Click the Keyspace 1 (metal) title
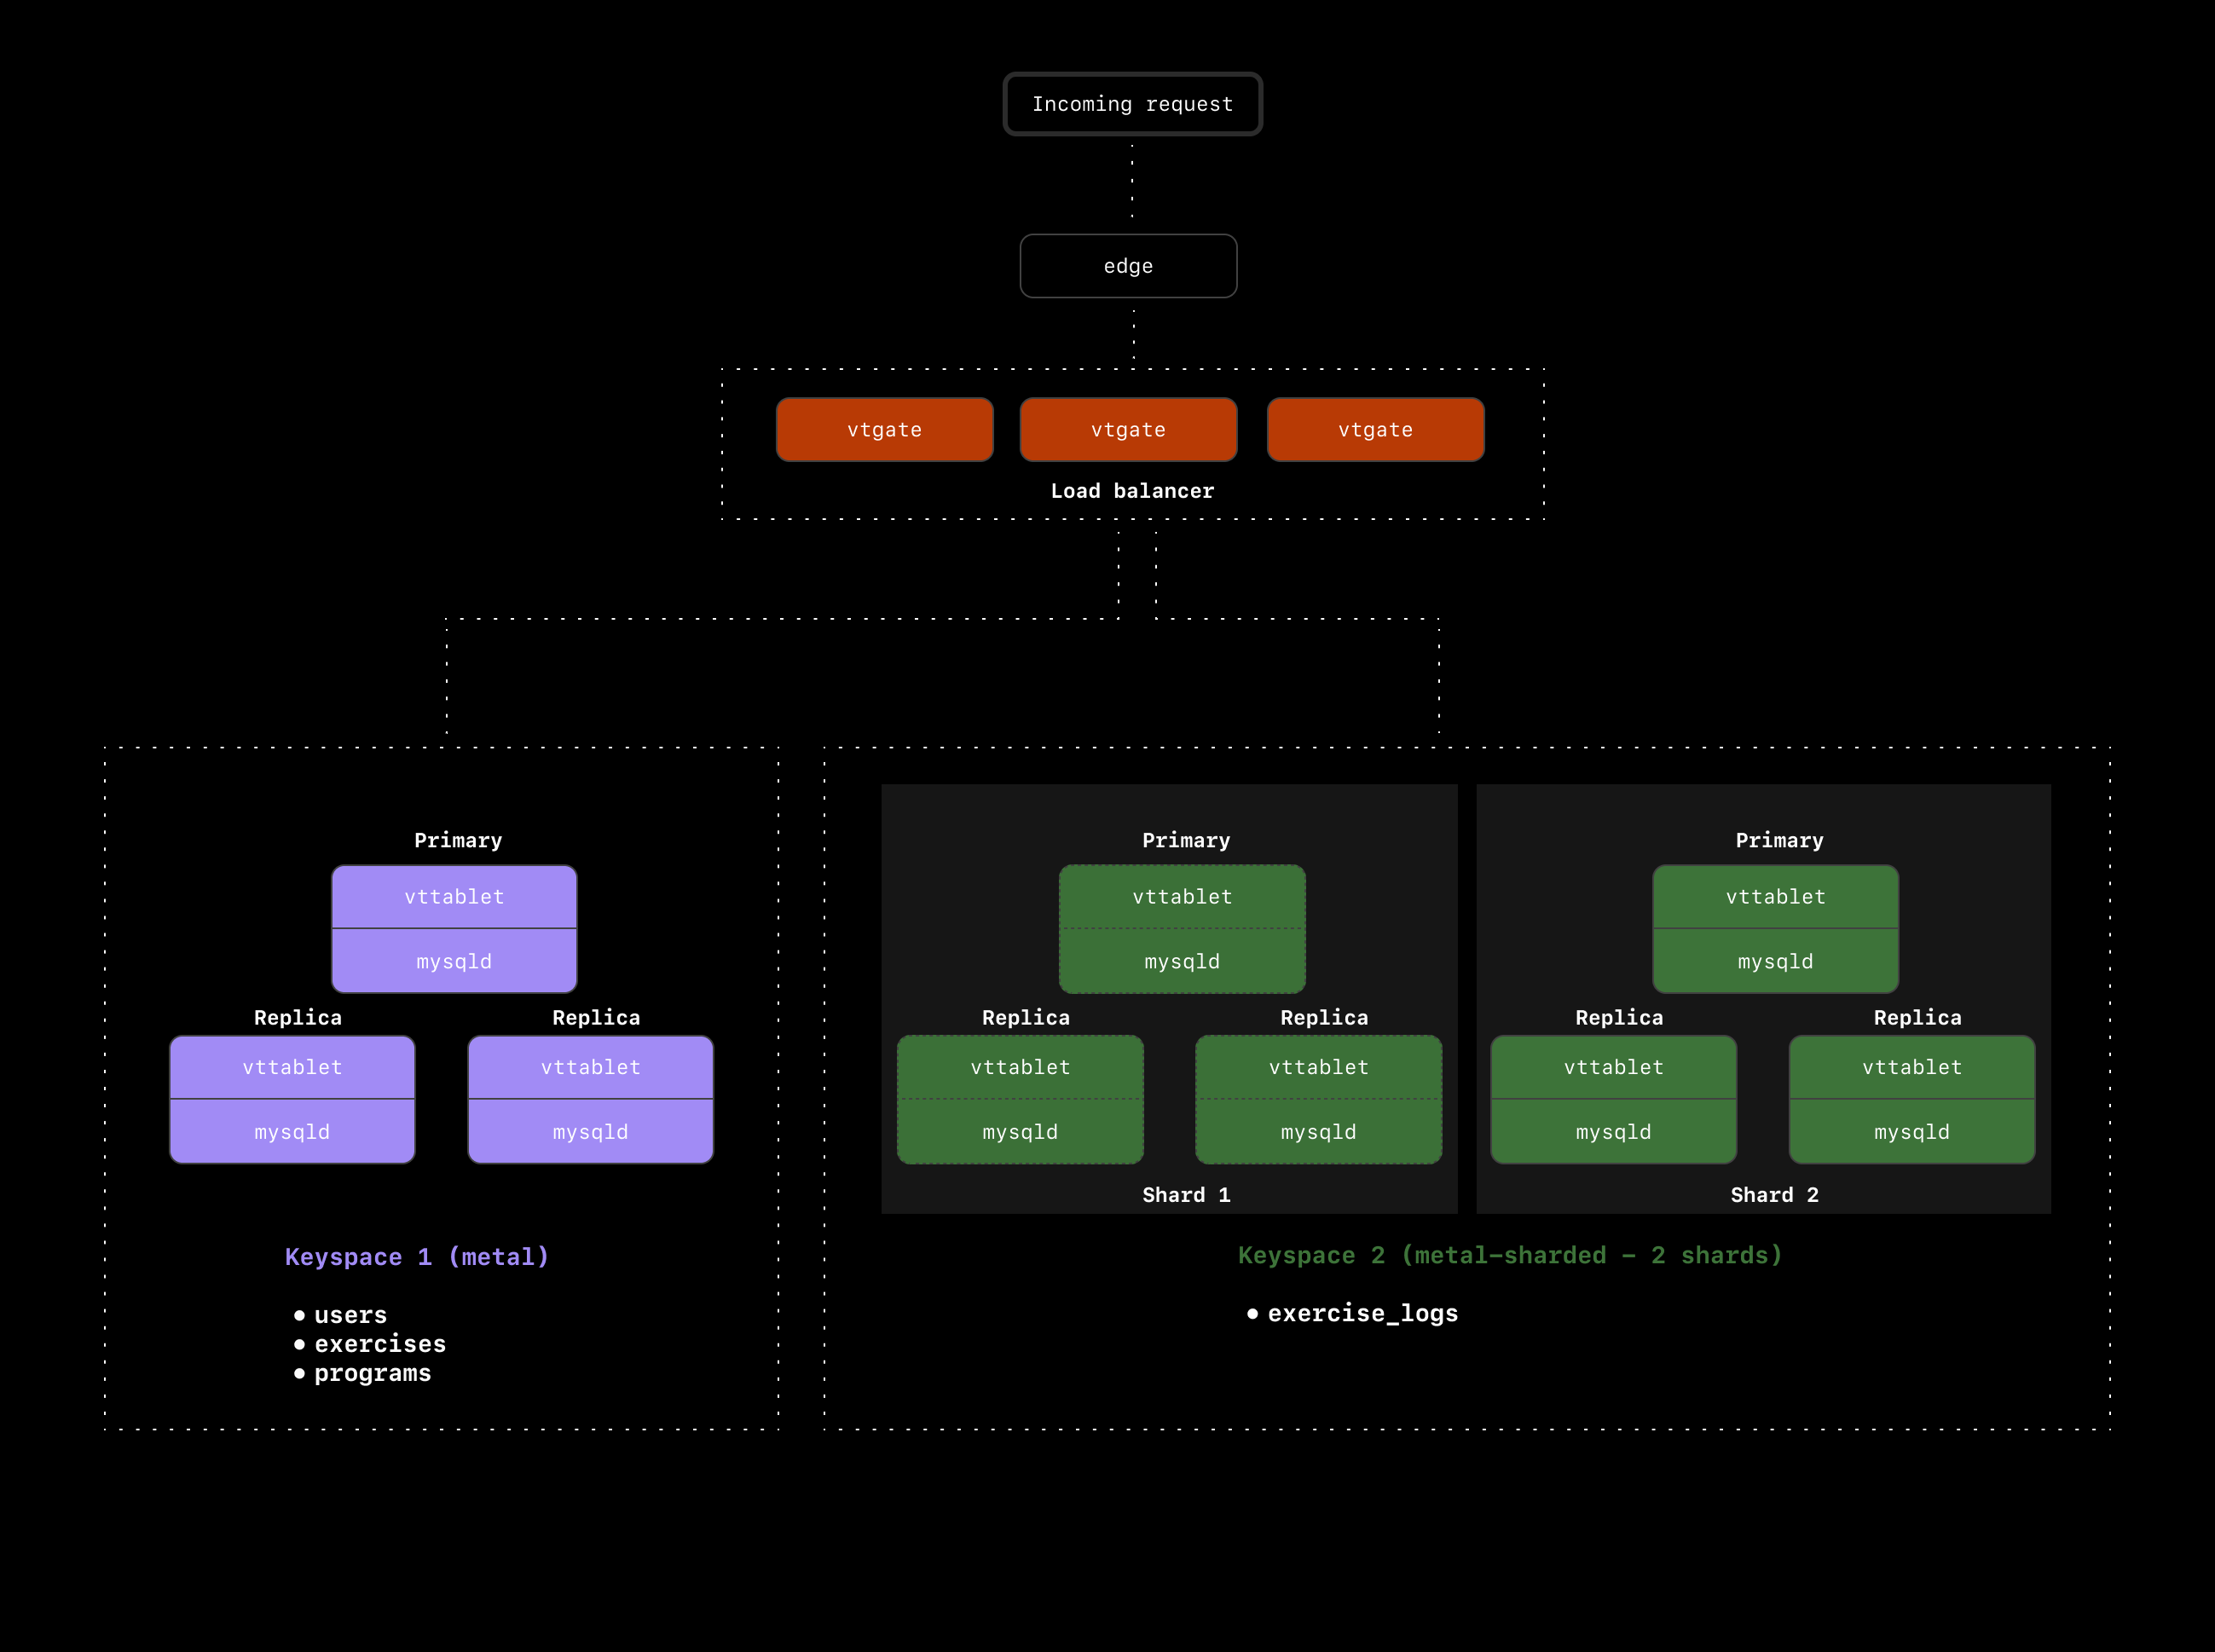This screenshot has height=1652, width=2215. click(416, 1257)
